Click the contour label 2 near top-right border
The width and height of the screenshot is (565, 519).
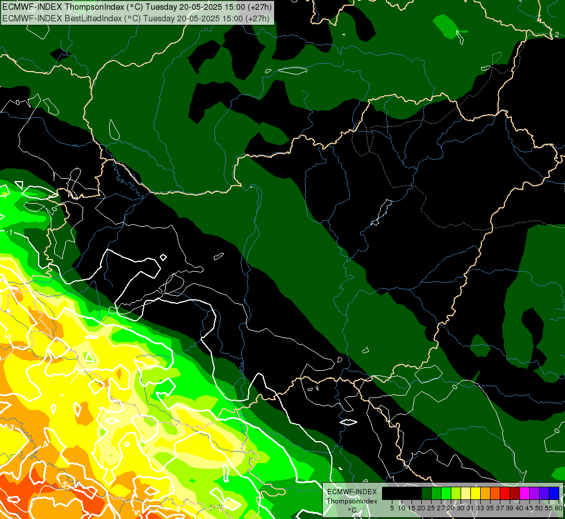click(557, 35)
